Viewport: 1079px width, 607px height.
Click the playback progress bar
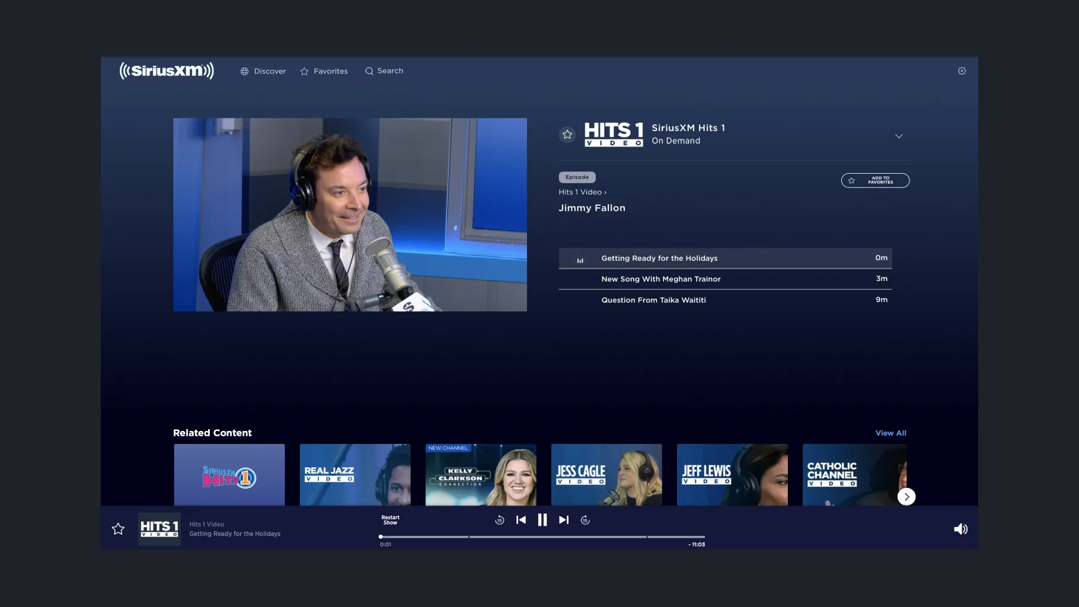(x=542, y=537)
